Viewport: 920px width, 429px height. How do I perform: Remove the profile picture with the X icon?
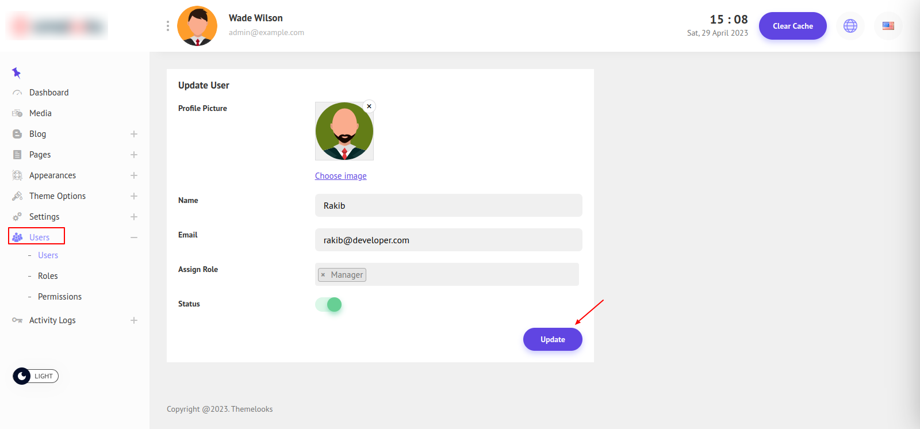coord(369,106)
